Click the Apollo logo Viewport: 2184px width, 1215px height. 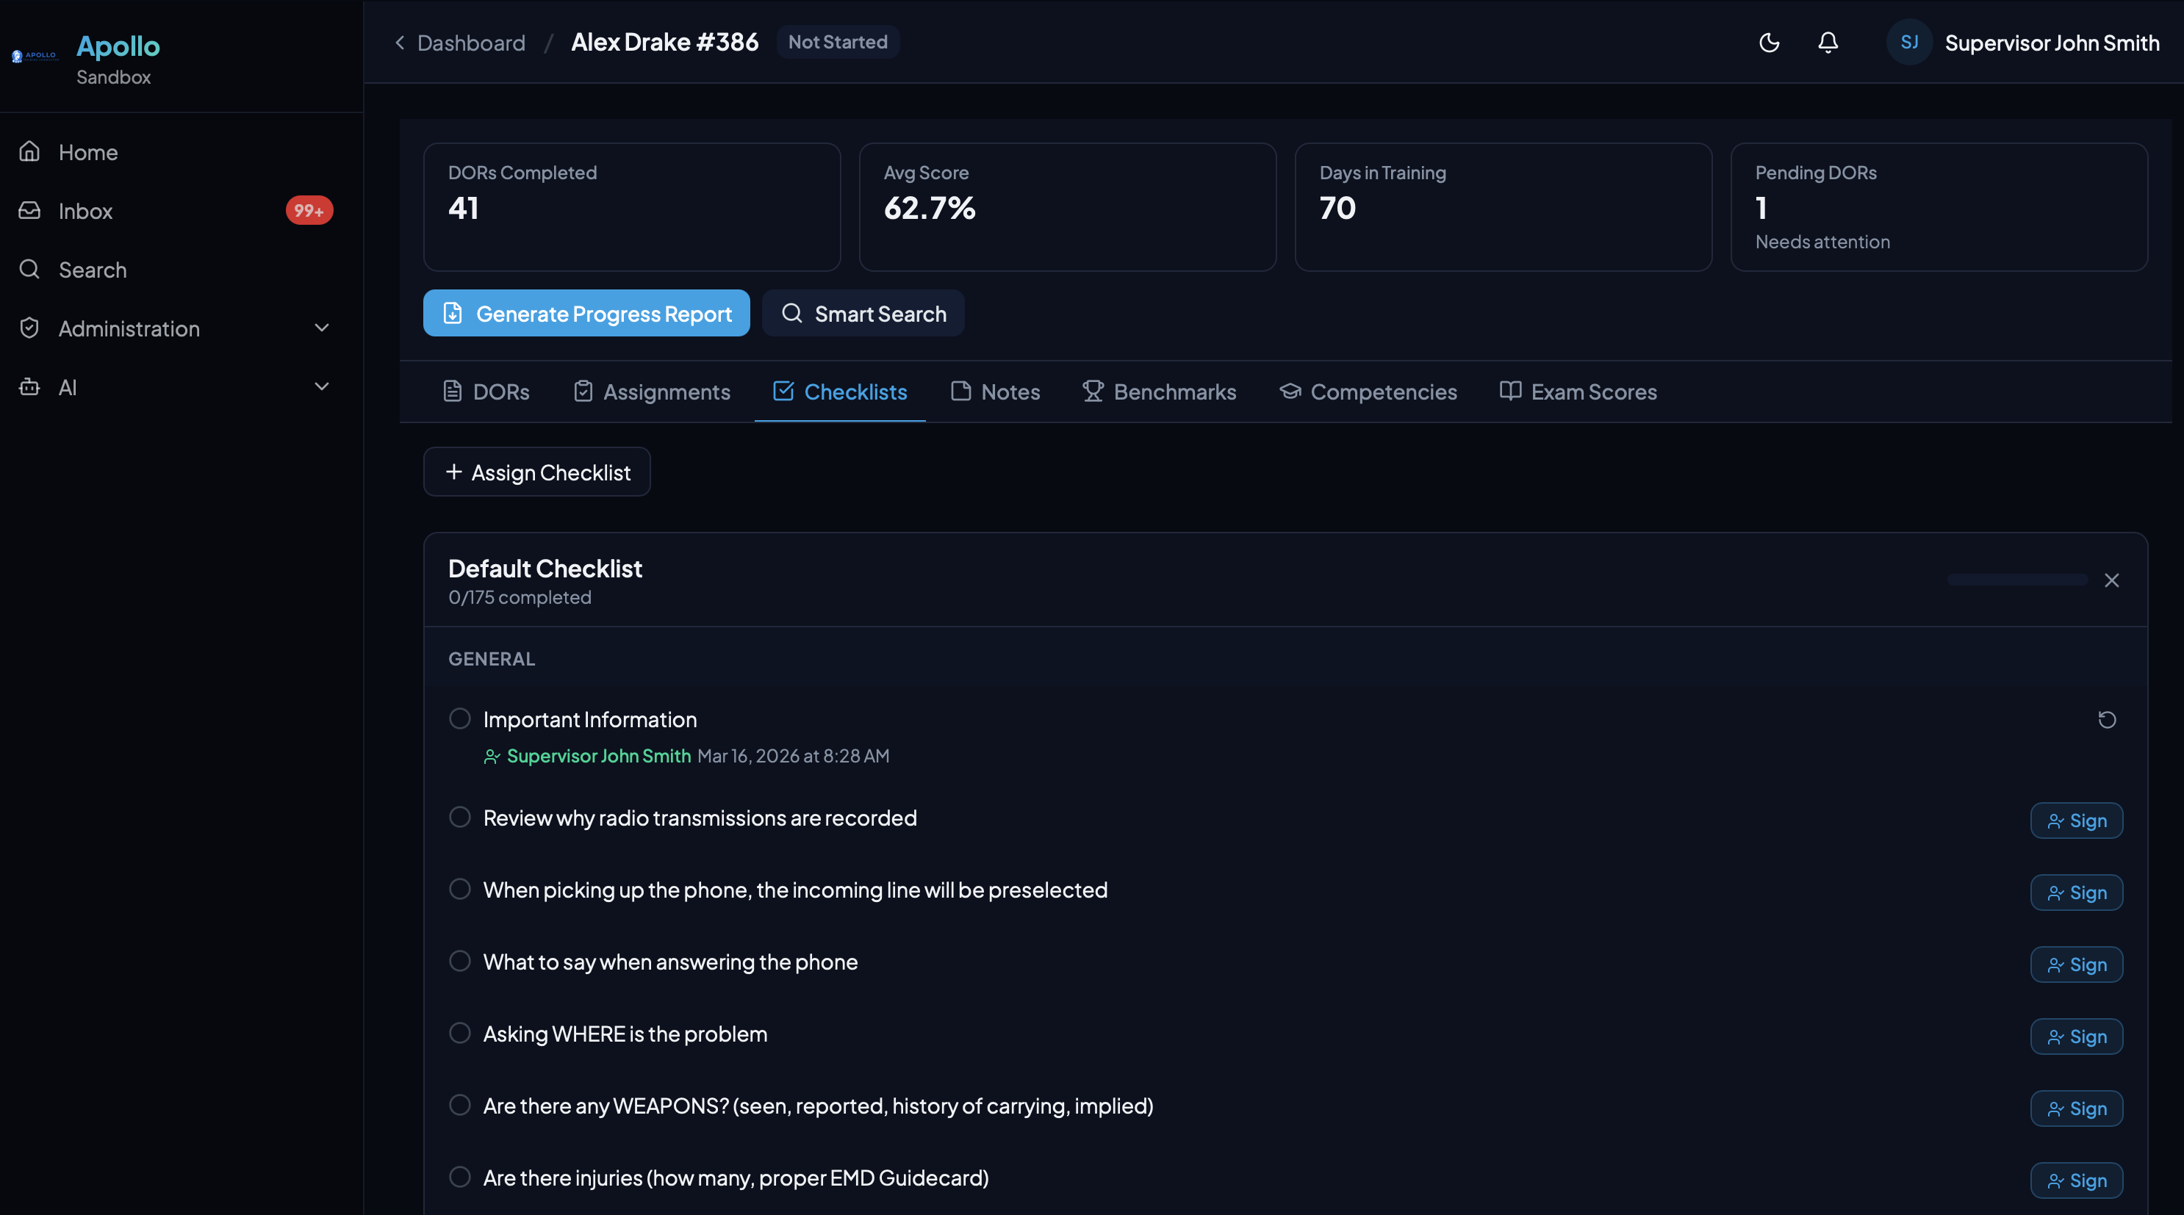click(x=35, y=56)
